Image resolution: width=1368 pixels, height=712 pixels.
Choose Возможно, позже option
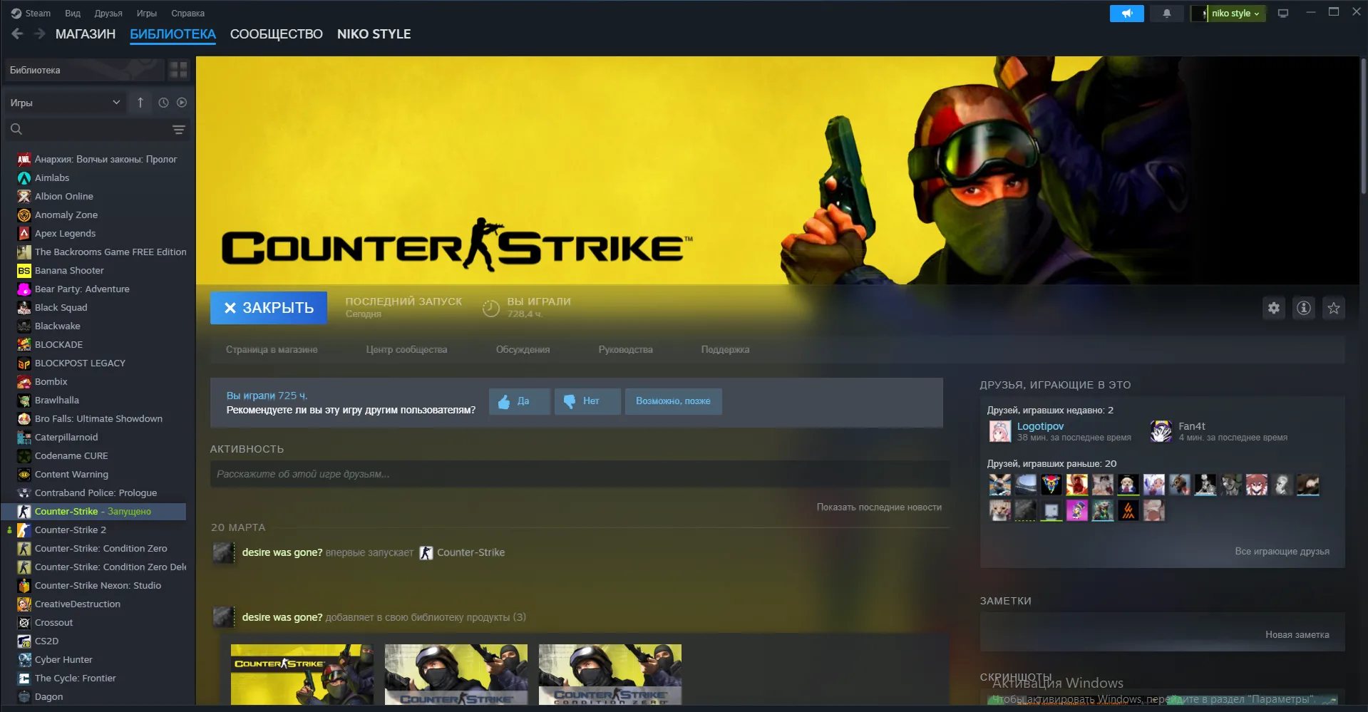pyautogui.click(x=673, y=401)
